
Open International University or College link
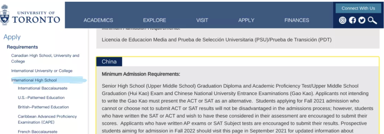(42, 71)
